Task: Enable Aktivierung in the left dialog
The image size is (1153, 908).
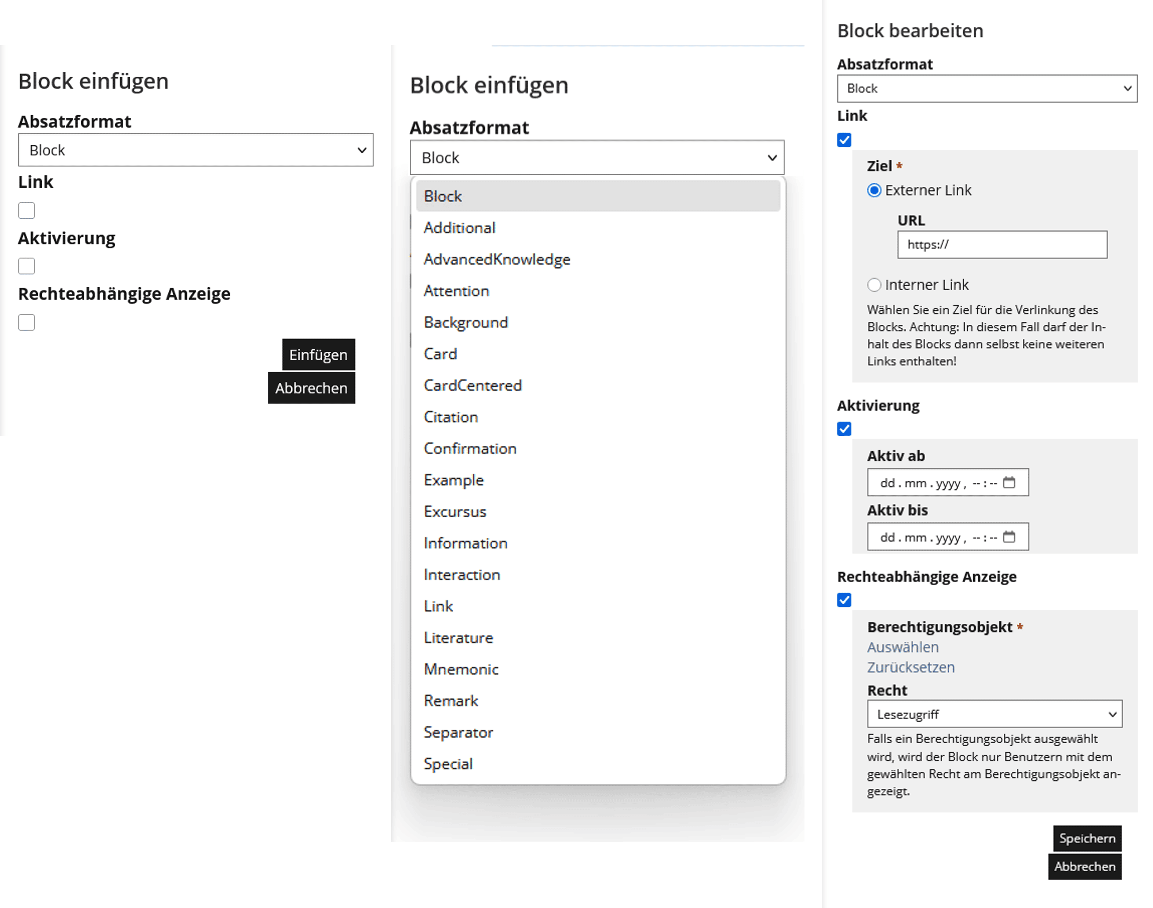Action: [26, 266]
